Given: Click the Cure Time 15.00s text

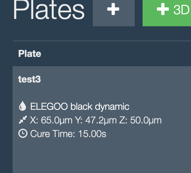Looking at the screenshot, I should coord(68,134).
